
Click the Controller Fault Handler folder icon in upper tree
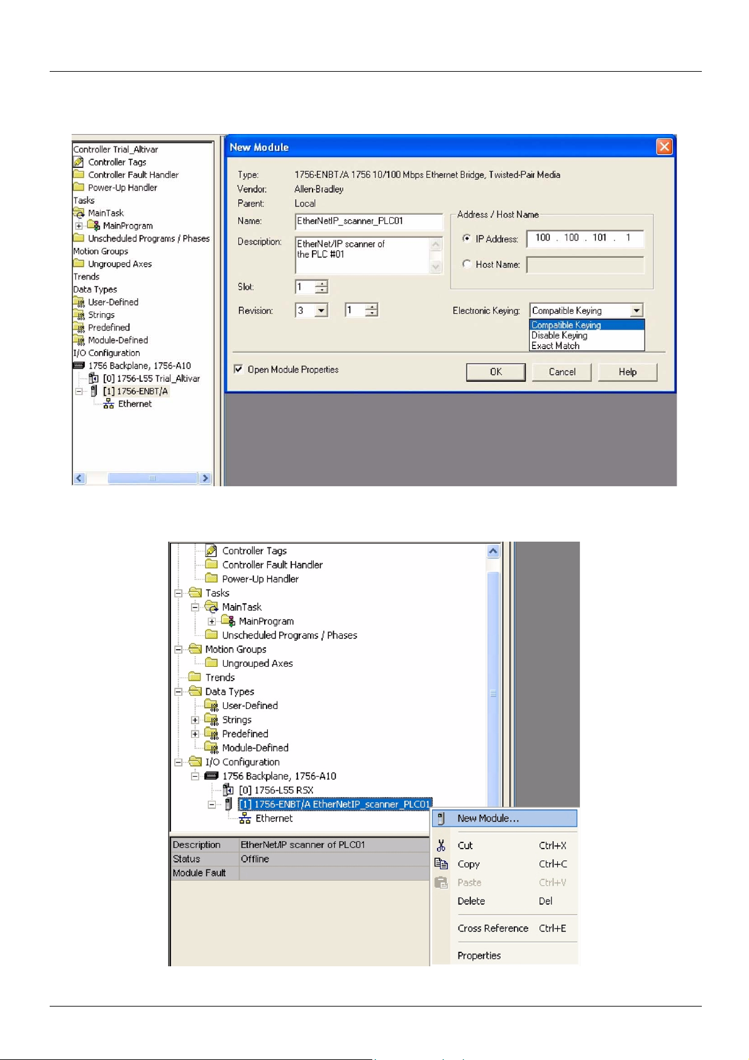click(x=79, y=174)
